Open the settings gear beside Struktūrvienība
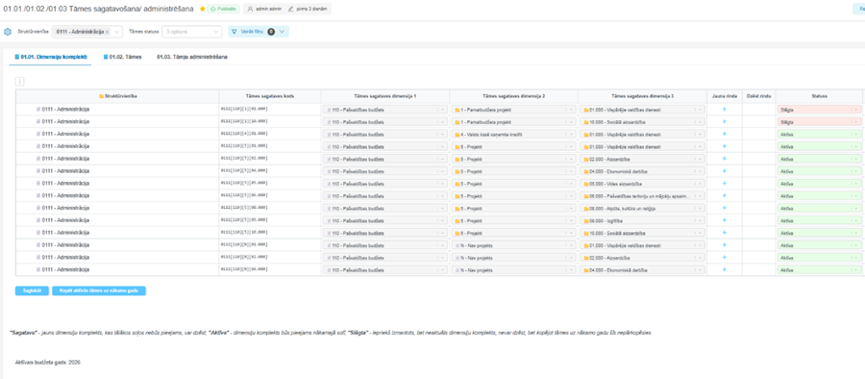This screenshot has width=865, height=379. (x=8, y=32)
